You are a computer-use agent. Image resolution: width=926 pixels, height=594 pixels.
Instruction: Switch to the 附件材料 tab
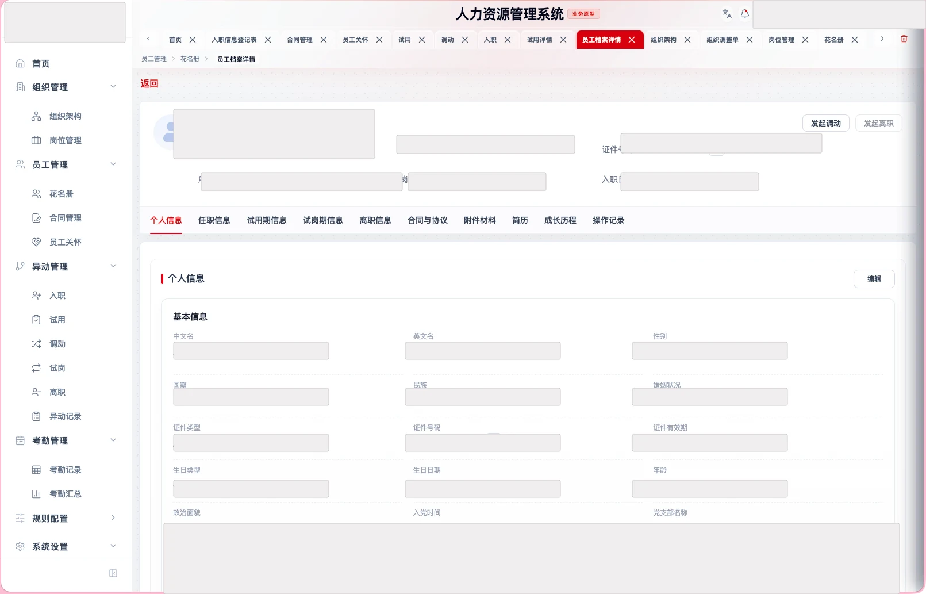(x=480, y=220)
